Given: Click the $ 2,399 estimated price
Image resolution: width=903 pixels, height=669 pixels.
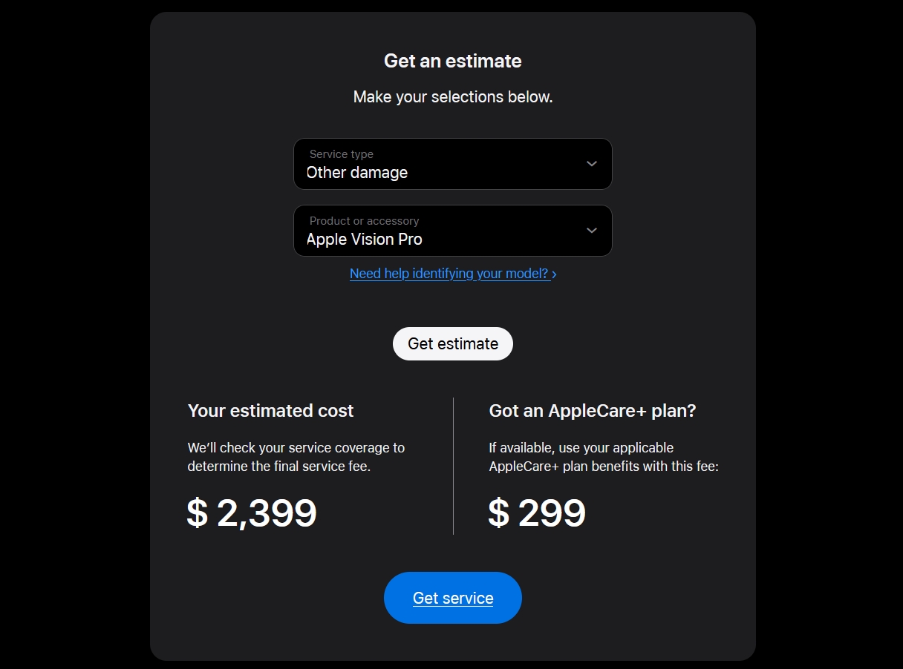Looking at the screenshot, I should [x=252, y=513].
